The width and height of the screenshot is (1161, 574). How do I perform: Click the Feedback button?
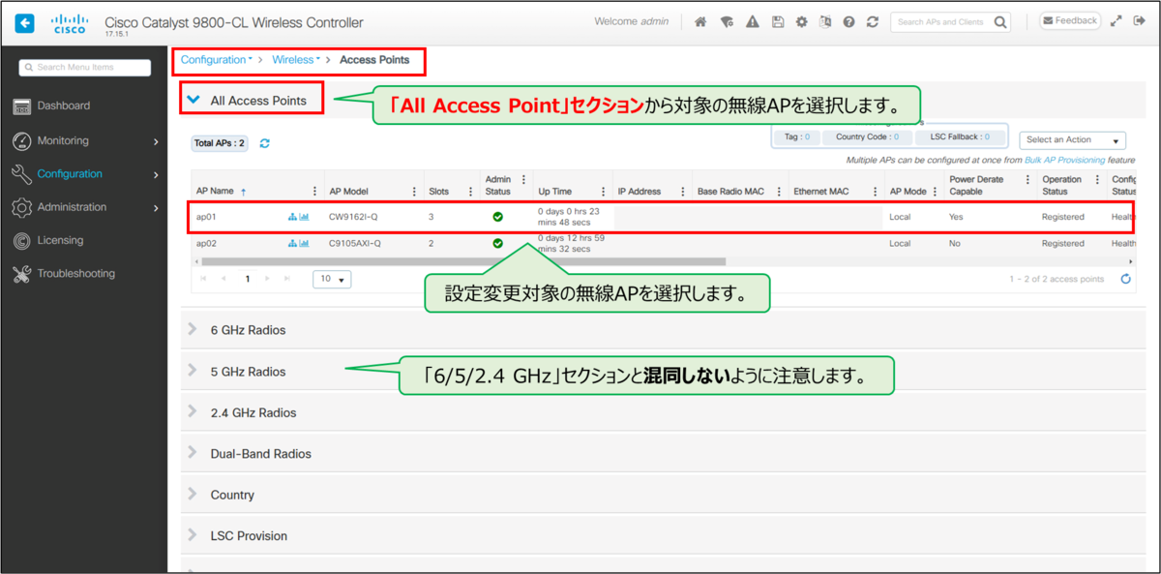pyautogui.click(x=1069, y=20)
